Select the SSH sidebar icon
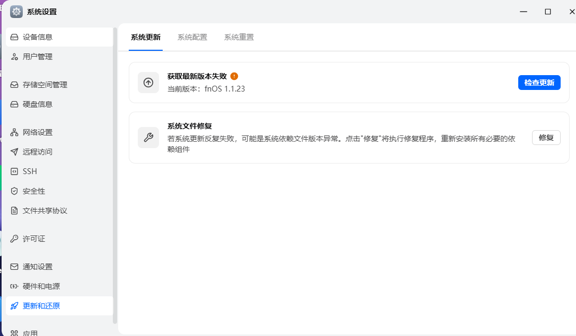The width and height of the screenshot is (576, 336). pos(14,171)
